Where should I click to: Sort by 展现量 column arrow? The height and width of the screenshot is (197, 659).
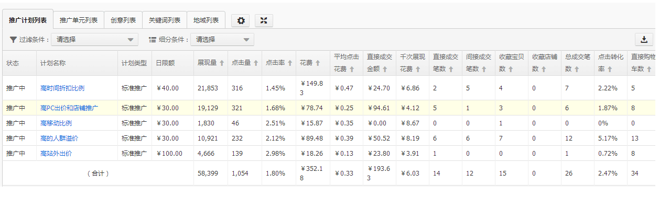pyautogui.click(x=222, y=63)
